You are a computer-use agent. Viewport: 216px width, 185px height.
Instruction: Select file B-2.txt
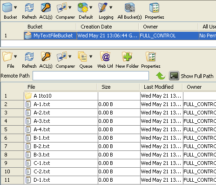[x=108, y=146]
